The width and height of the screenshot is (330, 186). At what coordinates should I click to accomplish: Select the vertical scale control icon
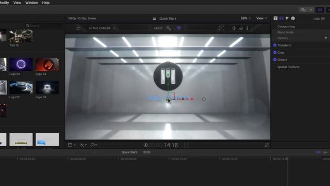(247, 28)
